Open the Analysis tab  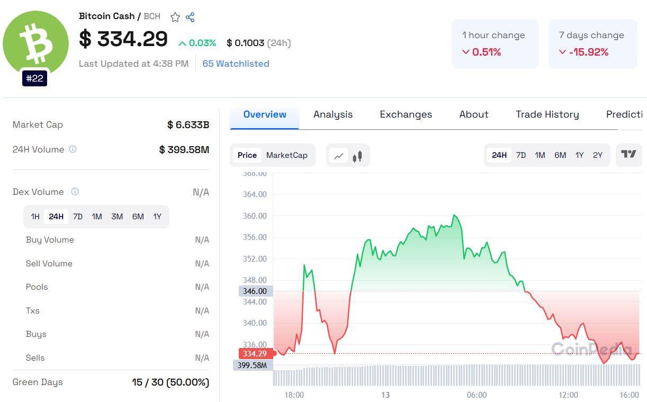pyautogui.click(x=333, y=114)
